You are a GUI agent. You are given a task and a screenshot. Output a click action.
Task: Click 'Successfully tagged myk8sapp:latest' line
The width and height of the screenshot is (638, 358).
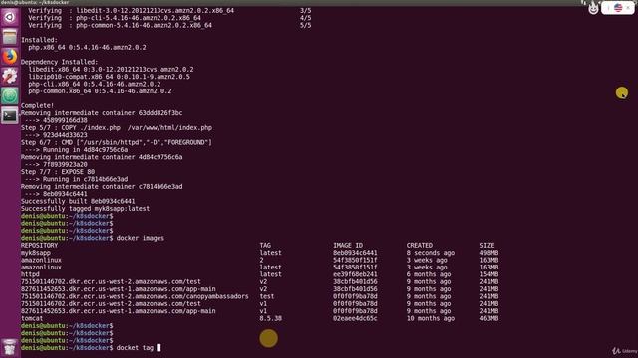pos(85,208)
